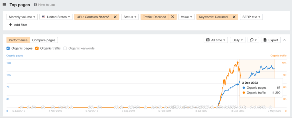
Task: Toggle the Organic pages checkbox
Action: (8, 48)
